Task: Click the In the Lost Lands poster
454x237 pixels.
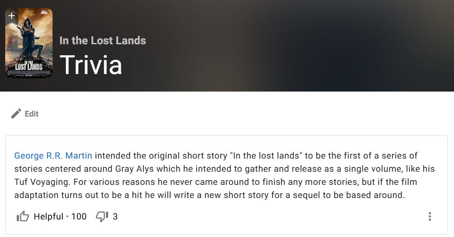Action: coord(29,48)
